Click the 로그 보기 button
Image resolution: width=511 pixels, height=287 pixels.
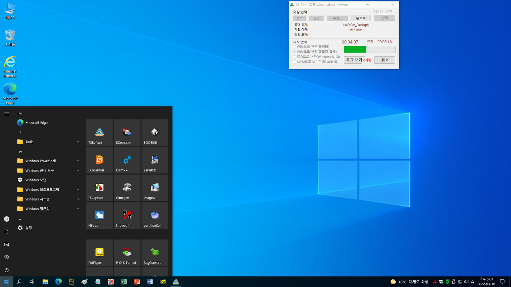tap(353, 60)
